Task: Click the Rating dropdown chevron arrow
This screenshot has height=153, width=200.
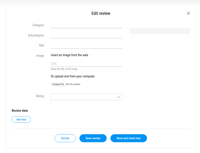Action: coord(118,97)
